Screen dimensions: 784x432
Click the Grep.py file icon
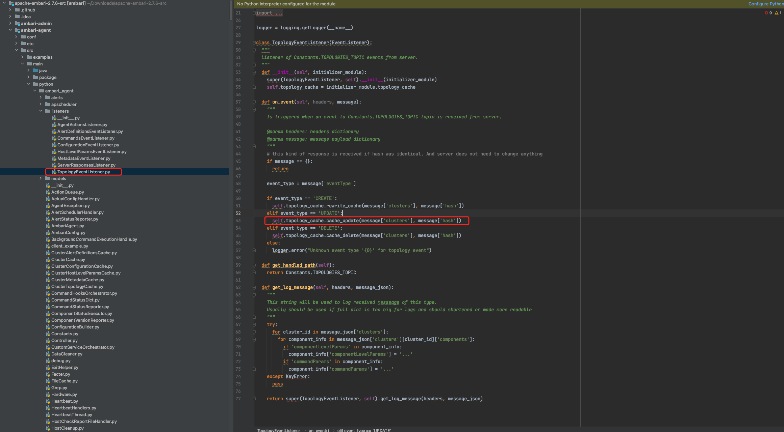(x=48, y=388)
